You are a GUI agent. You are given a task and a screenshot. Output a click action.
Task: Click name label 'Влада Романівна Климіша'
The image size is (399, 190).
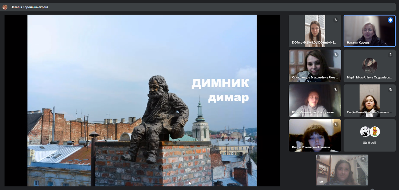311,147
